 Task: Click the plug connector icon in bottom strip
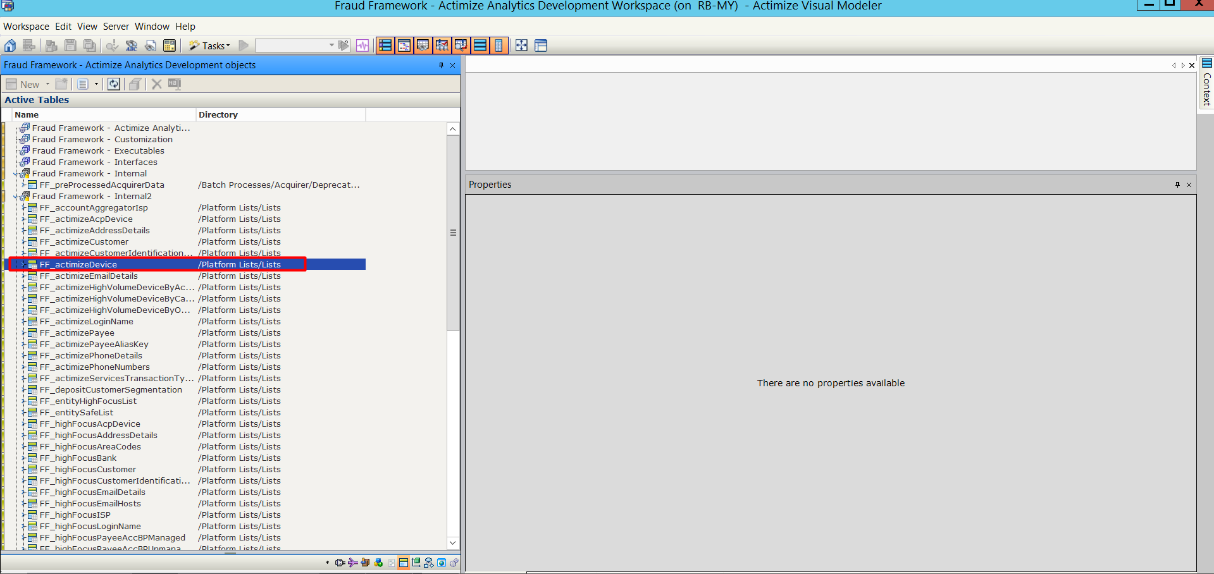(x=340, y=563)
